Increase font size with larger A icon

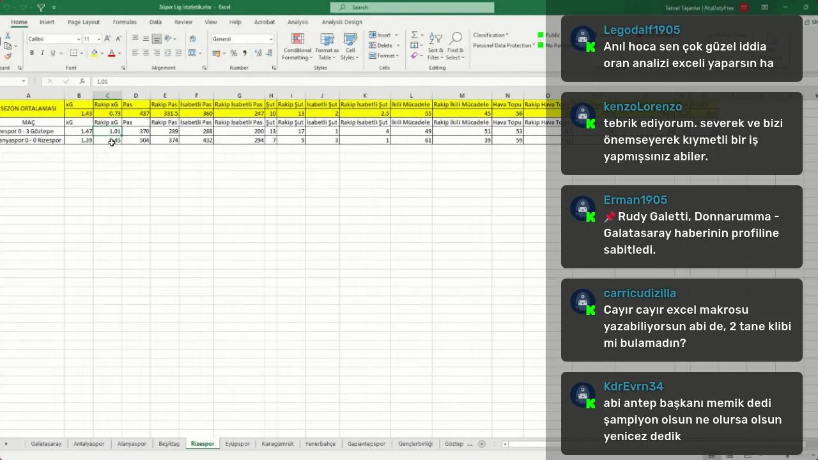[x=109, y=39]
